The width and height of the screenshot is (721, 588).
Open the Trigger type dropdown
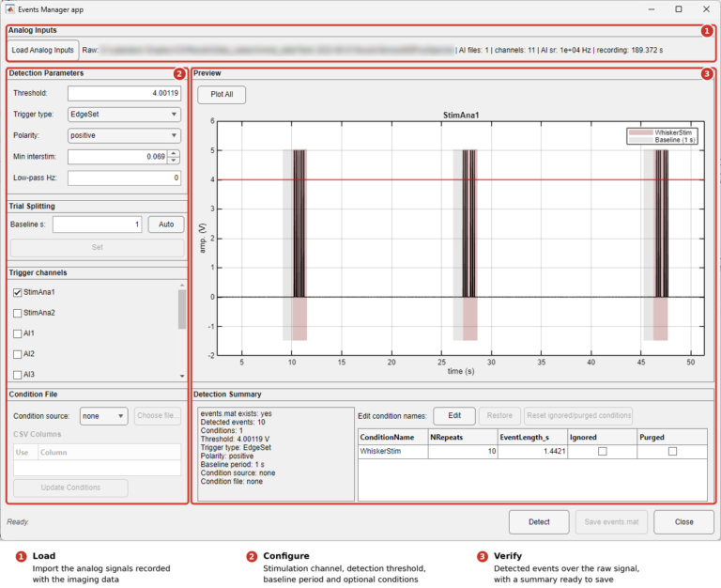[124, 114]
